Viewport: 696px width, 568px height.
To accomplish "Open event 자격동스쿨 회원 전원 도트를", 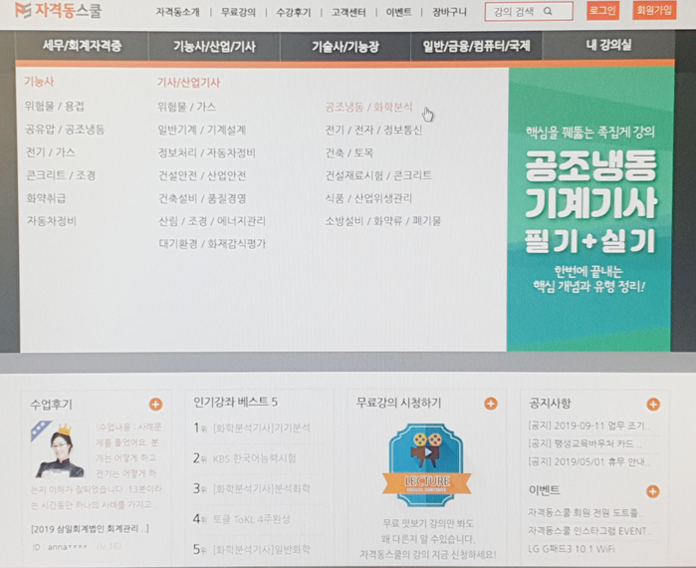I will [x=583, y=513].
